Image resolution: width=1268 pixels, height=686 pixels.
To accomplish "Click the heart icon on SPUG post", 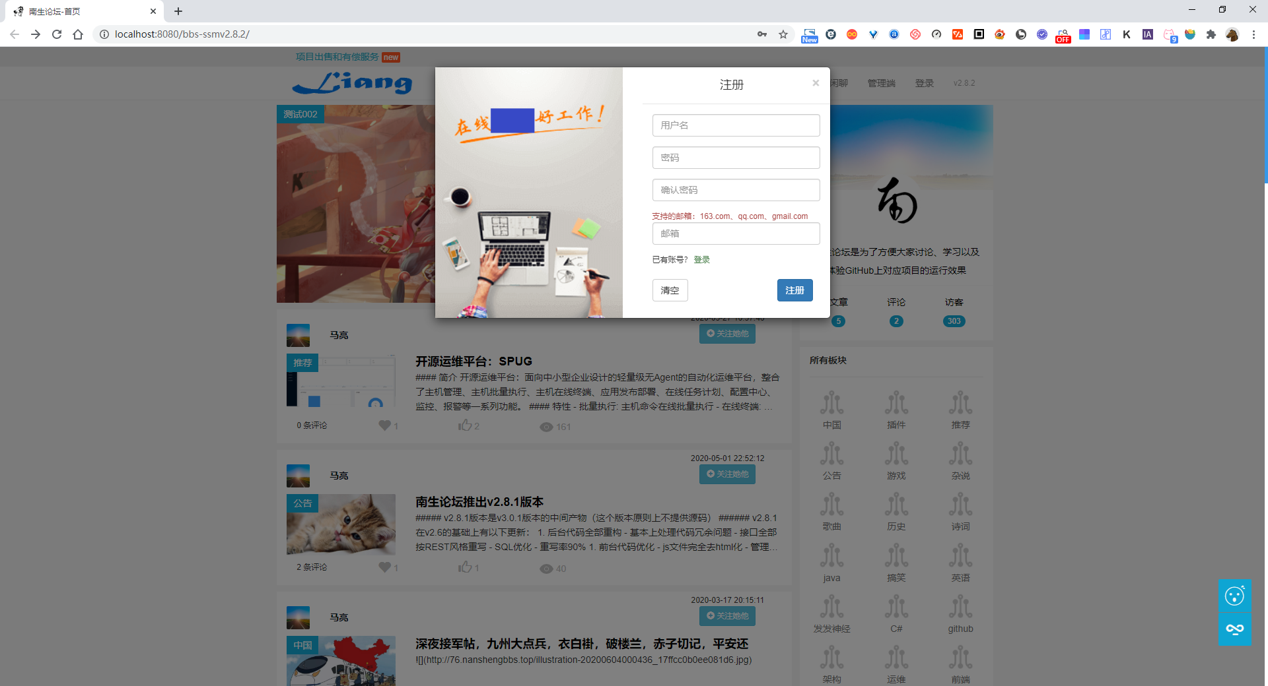I will 384,425.
